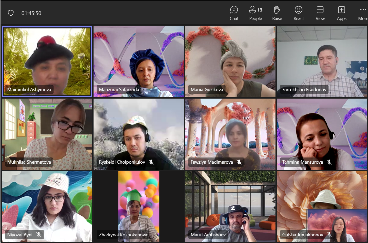Viewport: 368px width, 243px height.
Task: Change the meeting View layout
Action: (320, 13)
